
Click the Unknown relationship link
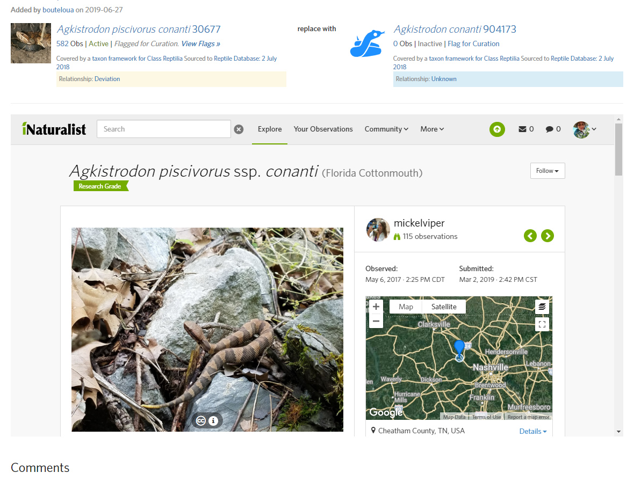tap(444, 79)
